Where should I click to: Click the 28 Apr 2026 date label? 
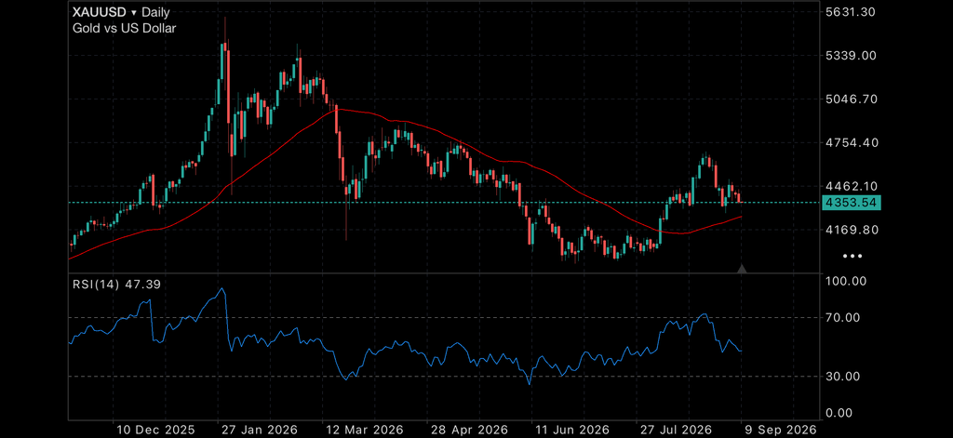468,430
